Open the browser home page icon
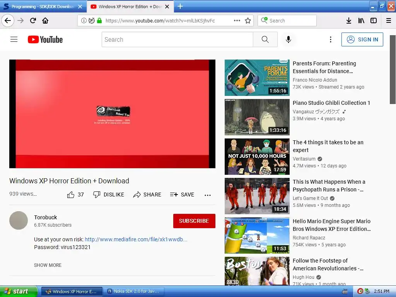Viewport: 396px width, 297px height. 45,20
